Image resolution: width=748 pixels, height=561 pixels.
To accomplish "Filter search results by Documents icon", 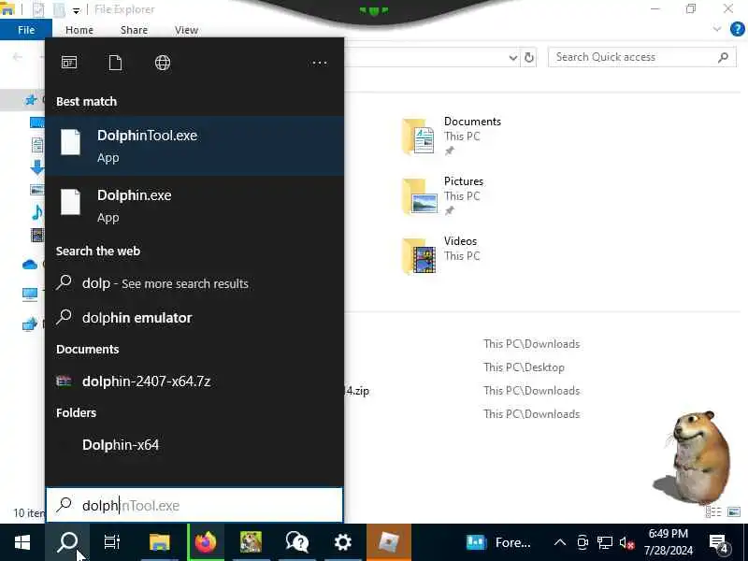I will 115,63.
